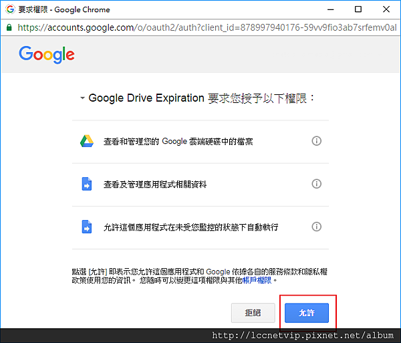This screenshot has width=401, height=343.
Task: Click the Google favicon in title bar
Action: pos(9,9)
